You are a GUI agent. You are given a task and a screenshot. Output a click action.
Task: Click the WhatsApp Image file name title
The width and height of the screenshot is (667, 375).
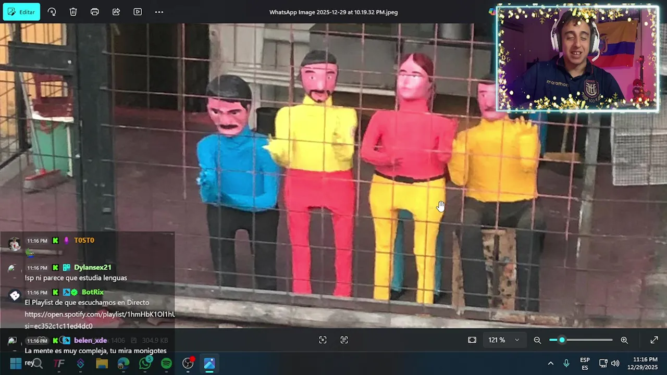click(x=333, y=12)
